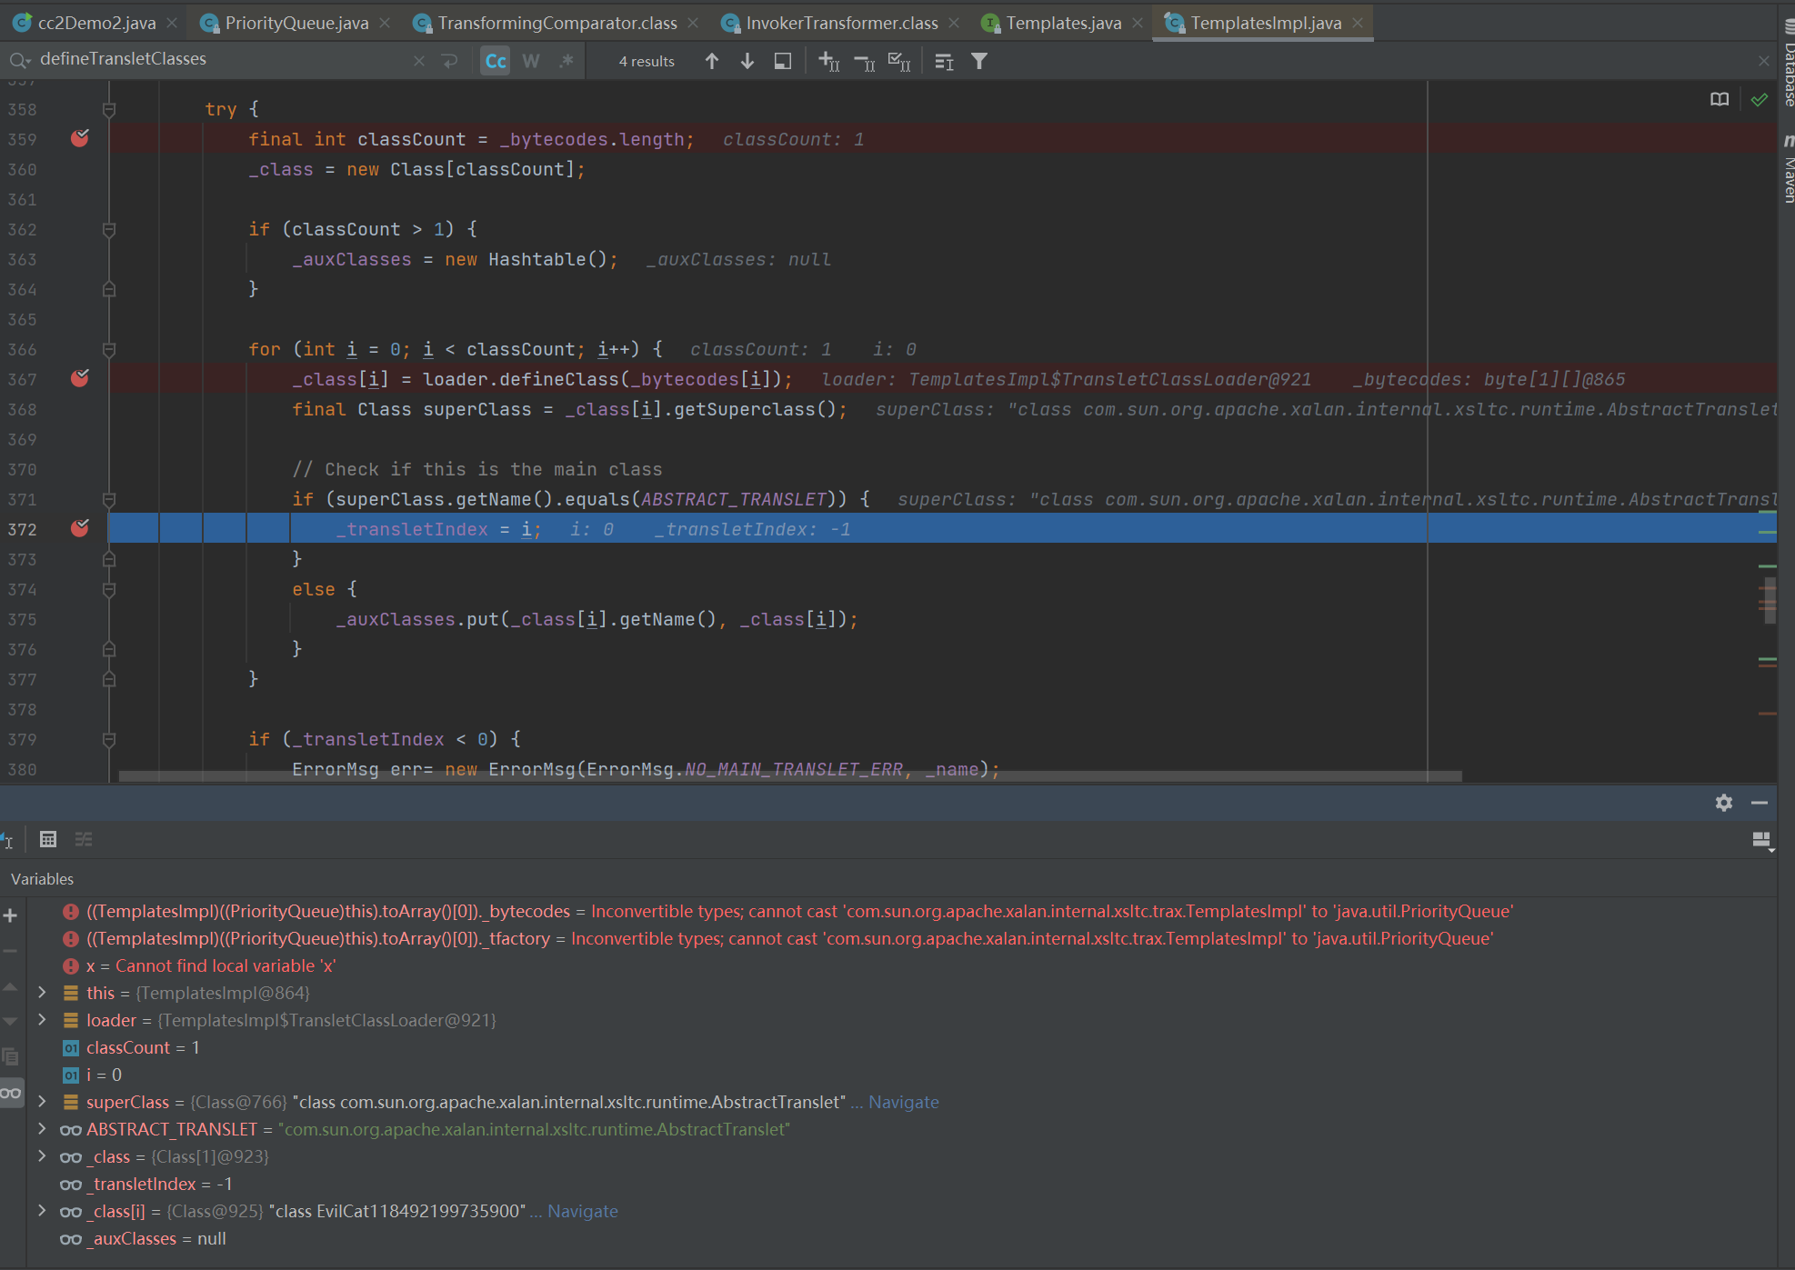Click add selection for next occurrence icon
The image size is (1795, 1270).
point(828,61)
